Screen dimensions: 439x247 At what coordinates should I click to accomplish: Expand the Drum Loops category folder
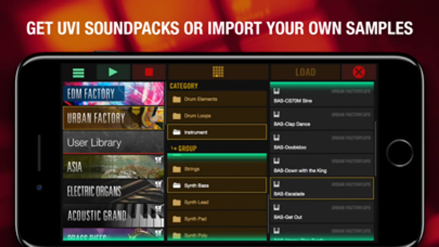click(x=217, y=116)
